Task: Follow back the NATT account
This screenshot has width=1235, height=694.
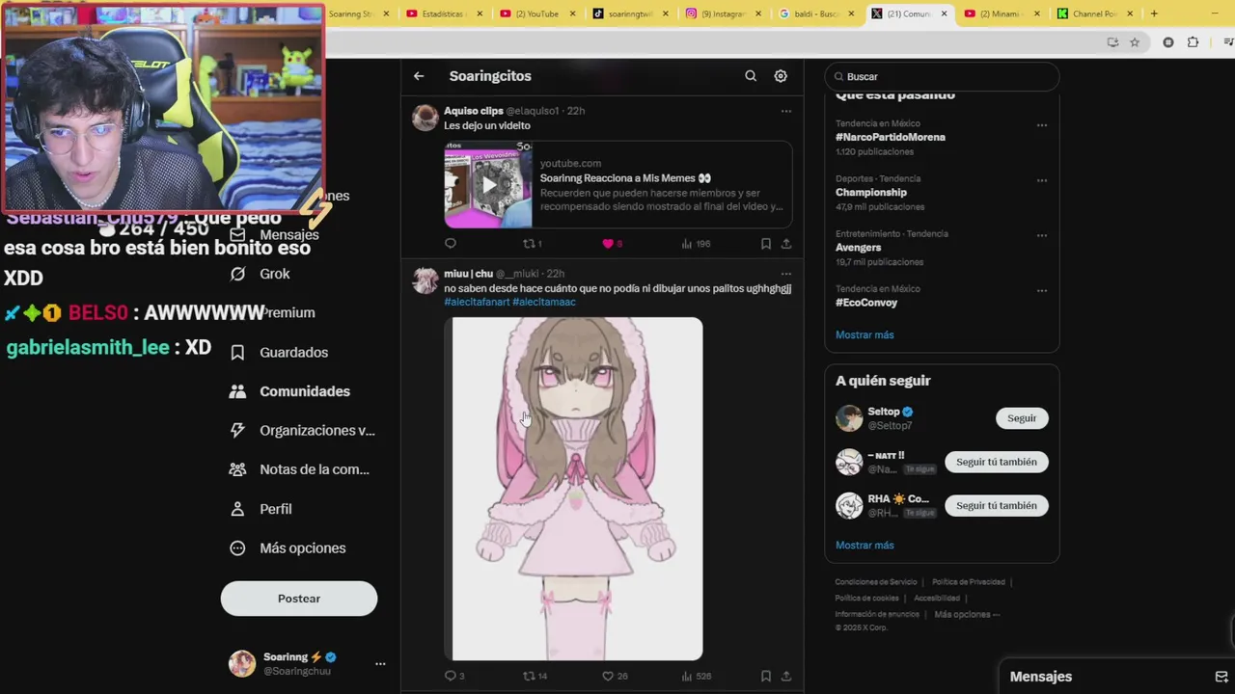Action: (x=997, y=462)
